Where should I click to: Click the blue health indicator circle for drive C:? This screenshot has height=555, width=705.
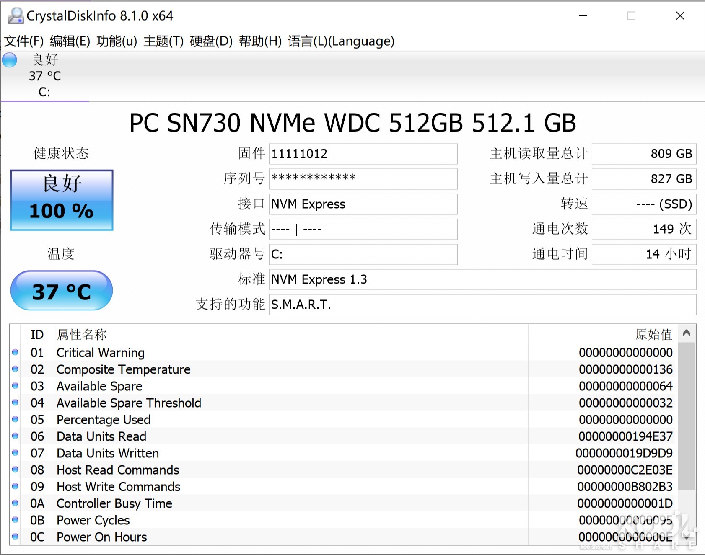[9, 60]
